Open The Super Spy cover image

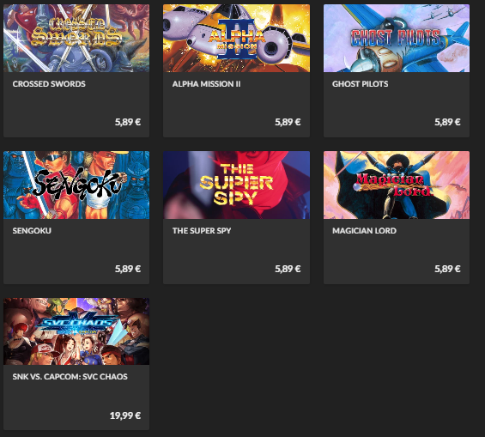click(236, 185)
